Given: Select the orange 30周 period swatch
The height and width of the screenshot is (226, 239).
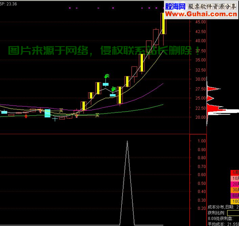Looking at the screenshot, I should point(235,190).
